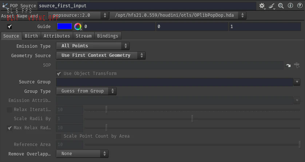
Task: Click Guide red value field
Action: [119, 27]
